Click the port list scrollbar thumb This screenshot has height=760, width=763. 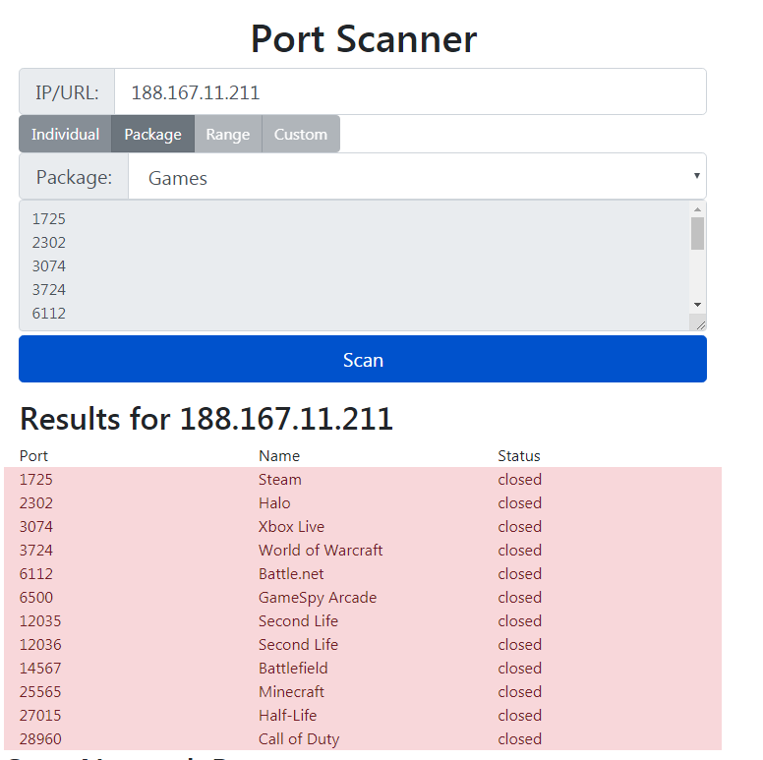pos(697,234)
